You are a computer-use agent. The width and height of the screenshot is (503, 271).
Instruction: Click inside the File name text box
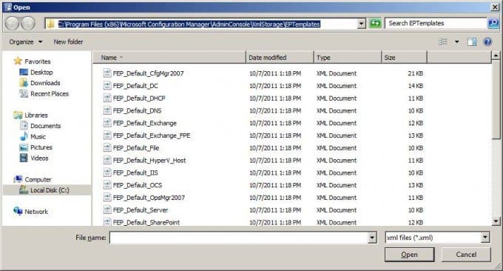click(x=239, y=238)
